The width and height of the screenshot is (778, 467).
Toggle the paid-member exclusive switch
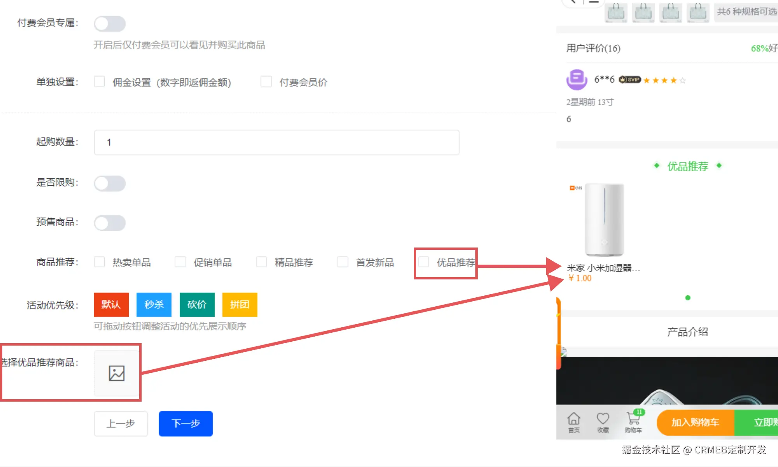click(110, 24)
